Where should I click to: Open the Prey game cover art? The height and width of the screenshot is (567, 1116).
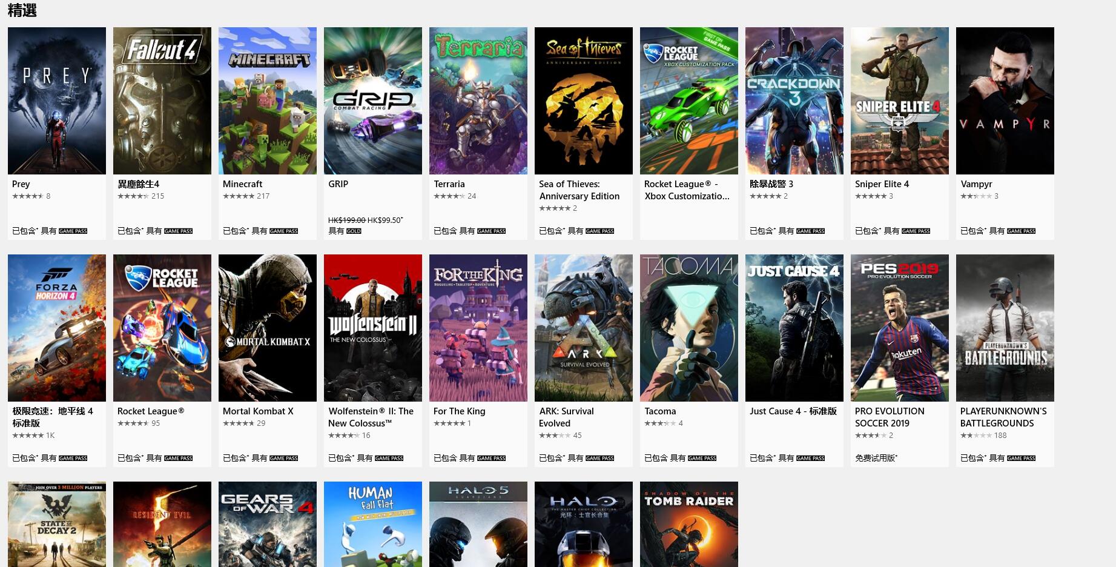pos(57,101)
